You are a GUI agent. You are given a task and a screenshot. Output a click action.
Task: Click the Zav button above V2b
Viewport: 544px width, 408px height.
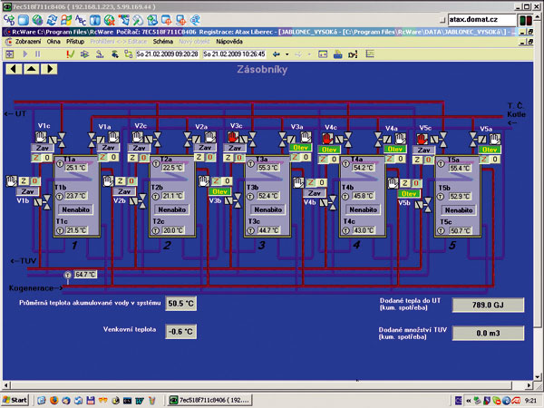(124, 191)
